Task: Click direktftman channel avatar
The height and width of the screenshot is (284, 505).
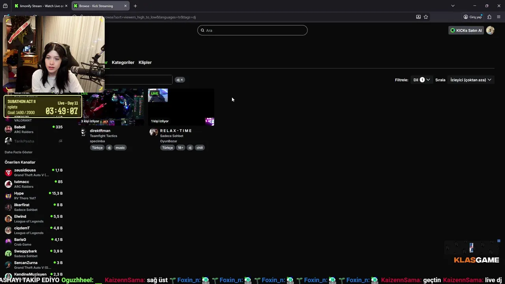Action: (x=83, y=132)
